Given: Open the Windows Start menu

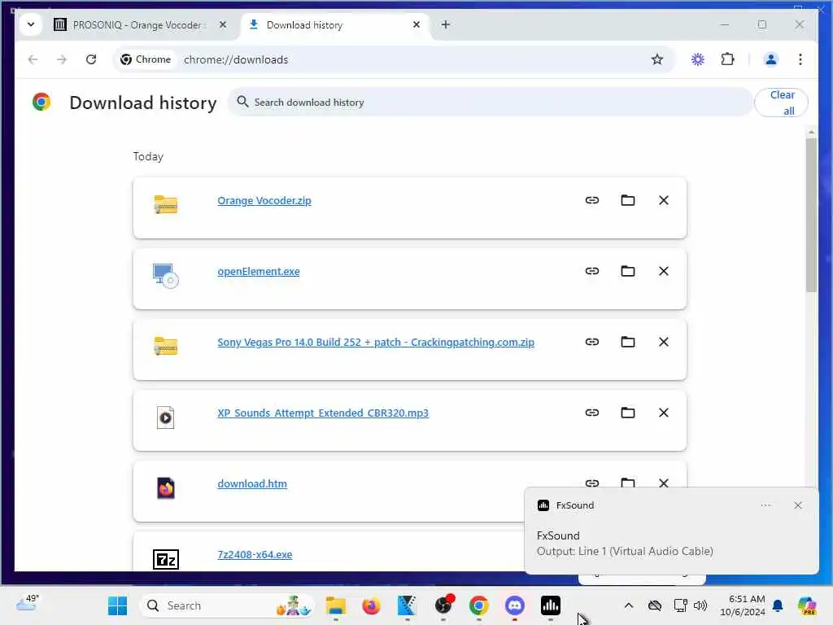Looking at the screenshot, I should pos(117,605).
